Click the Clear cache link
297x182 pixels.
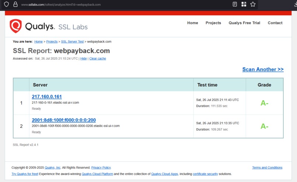98,59
